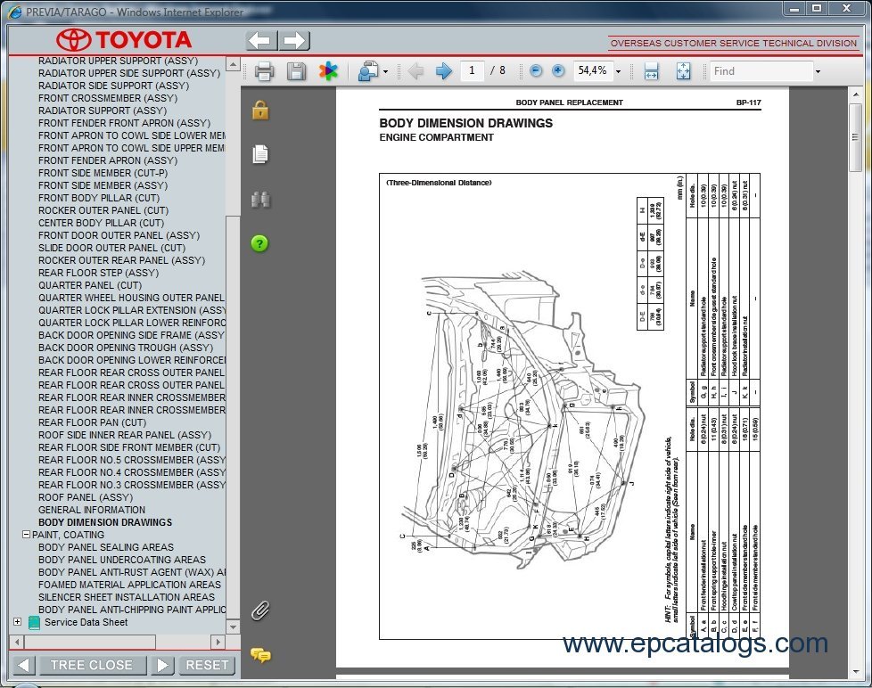Click the PDF viewer scroll up arrow
Image resolution: width=872 pixels, height=688 pixels.
pos(855,94)
